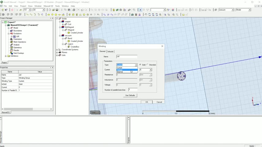Select the Stranded radio button
The image size is (262, 147).
coord(147,65)
